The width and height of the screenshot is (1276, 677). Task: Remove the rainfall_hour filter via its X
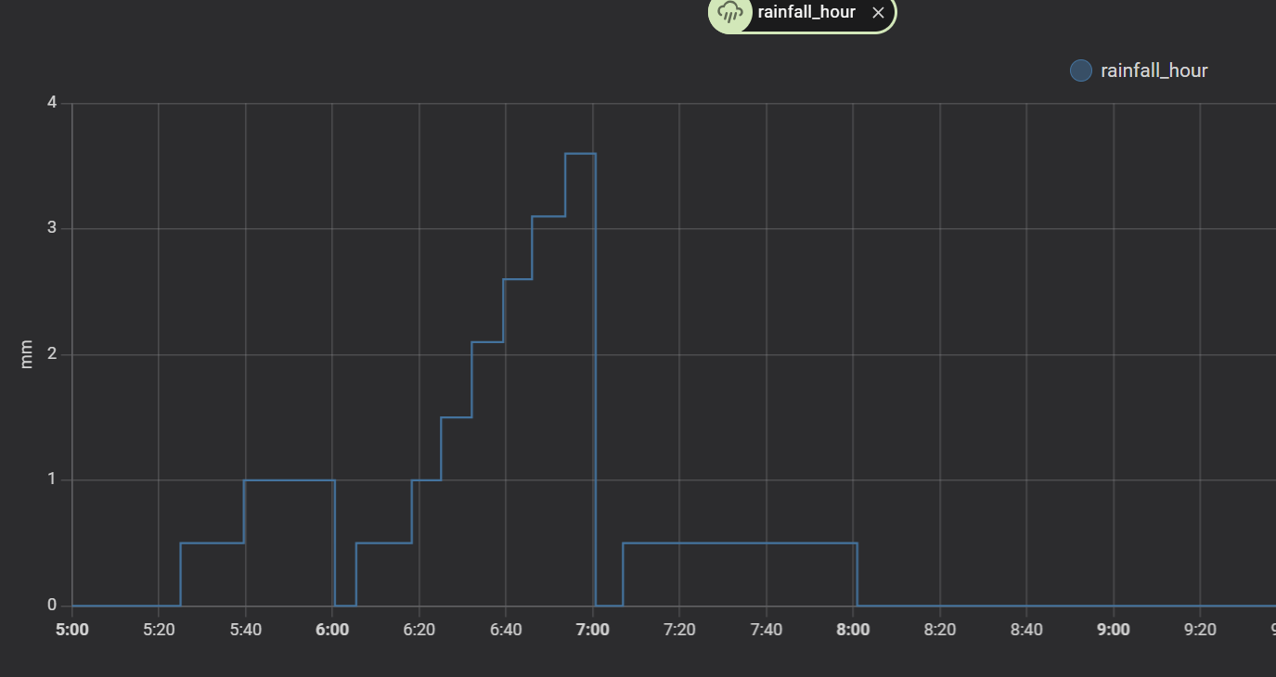pos(878,13)
